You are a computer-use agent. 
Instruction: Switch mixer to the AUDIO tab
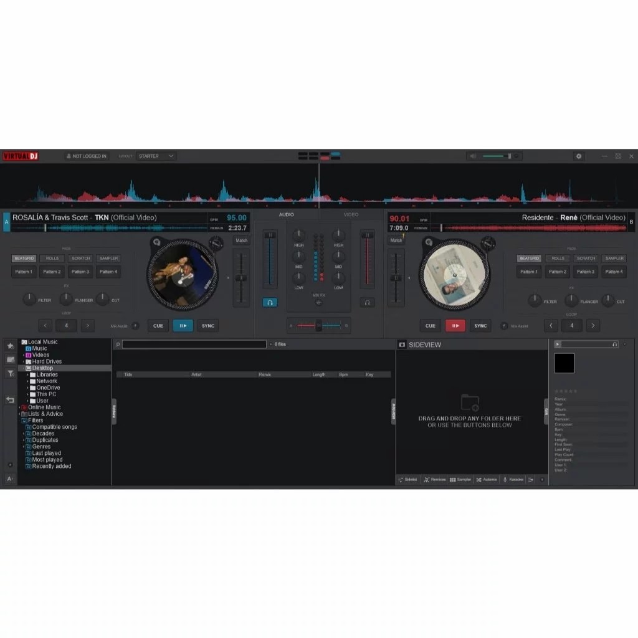click(x=287, y=214)
